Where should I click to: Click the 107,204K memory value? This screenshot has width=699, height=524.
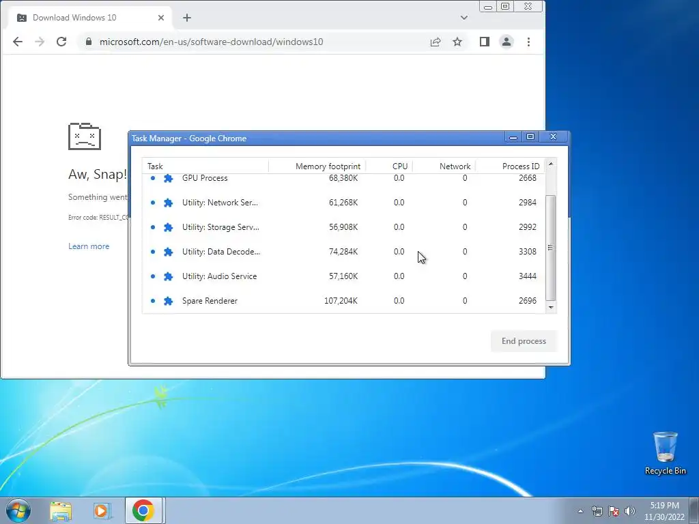341,301
